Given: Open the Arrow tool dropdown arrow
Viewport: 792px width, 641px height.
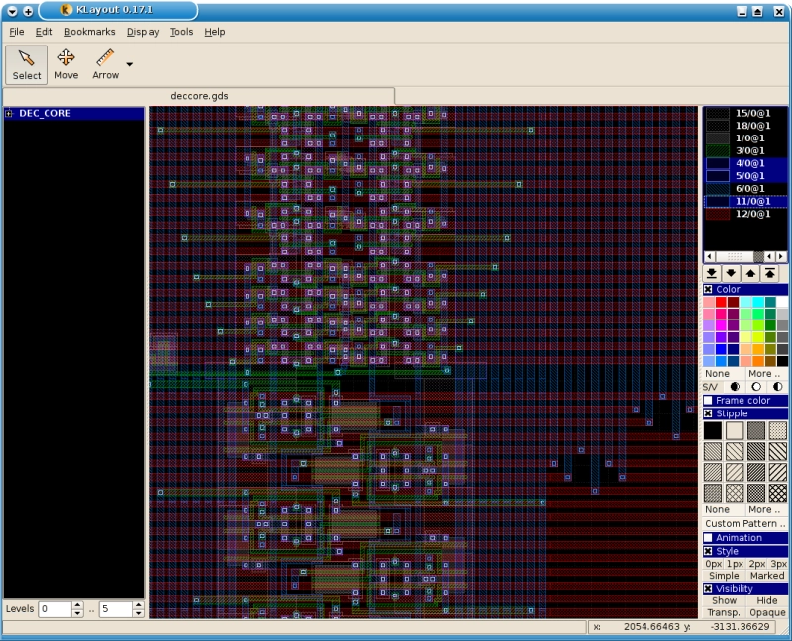Looking at the screenshot, I should tap(130, 64).
